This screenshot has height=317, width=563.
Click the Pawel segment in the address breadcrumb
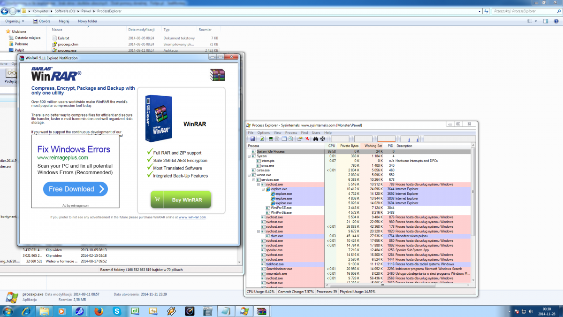86,10
